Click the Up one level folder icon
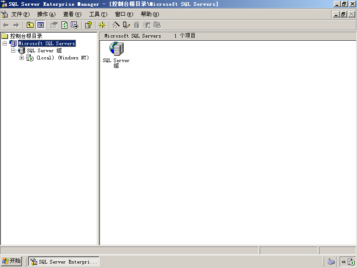 coord(30,25)
